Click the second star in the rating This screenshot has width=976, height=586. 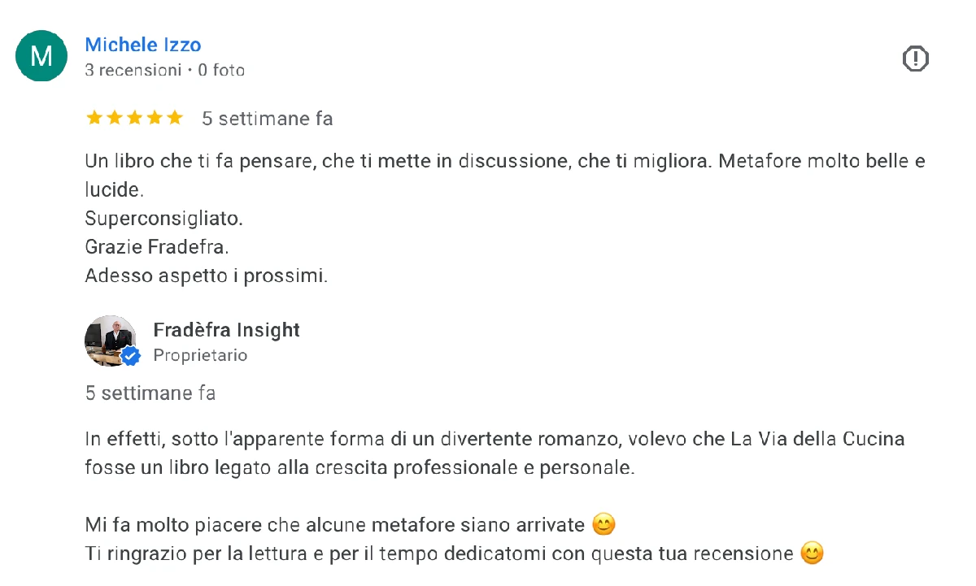pos(114,118)
